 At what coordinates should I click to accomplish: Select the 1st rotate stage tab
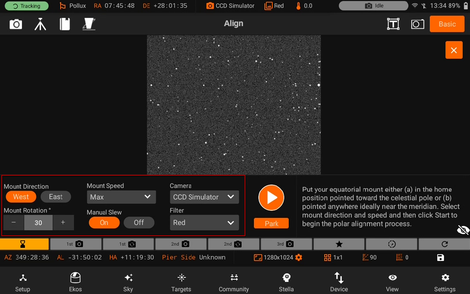coord(128,244)
